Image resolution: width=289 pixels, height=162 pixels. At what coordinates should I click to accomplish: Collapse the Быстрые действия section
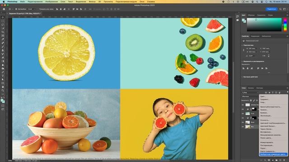click(x=242, y=77)
